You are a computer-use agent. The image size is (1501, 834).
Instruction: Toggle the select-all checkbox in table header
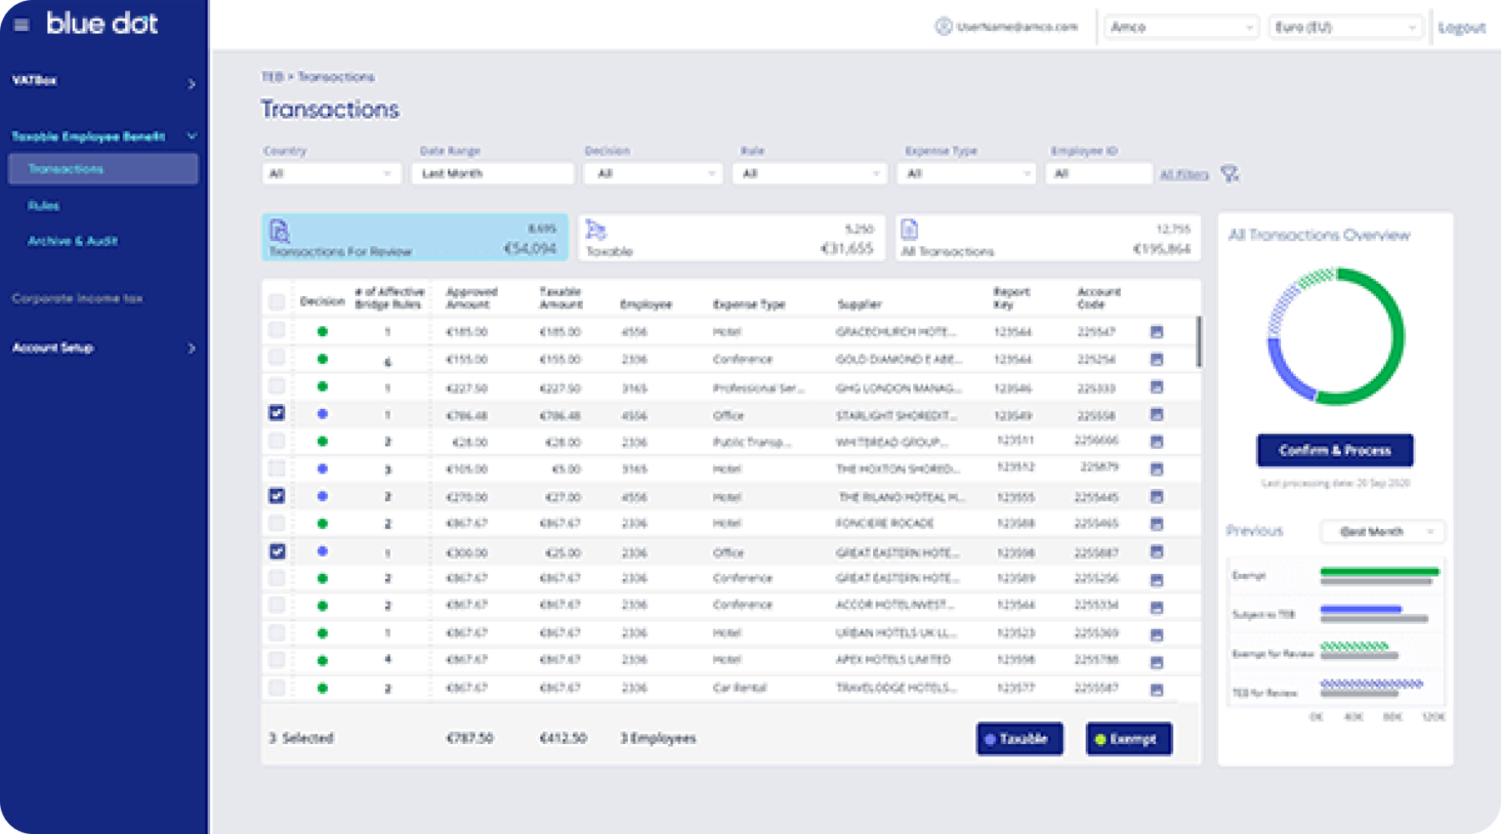(x=277, y=302)
